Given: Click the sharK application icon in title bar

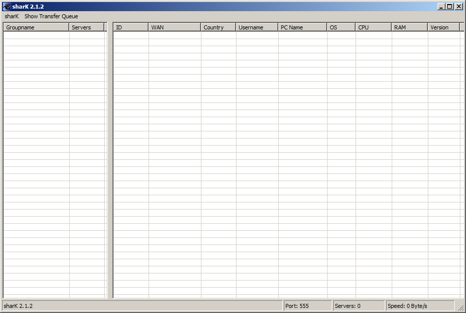Looking at the screenshot, I should [x=7, y=7].
